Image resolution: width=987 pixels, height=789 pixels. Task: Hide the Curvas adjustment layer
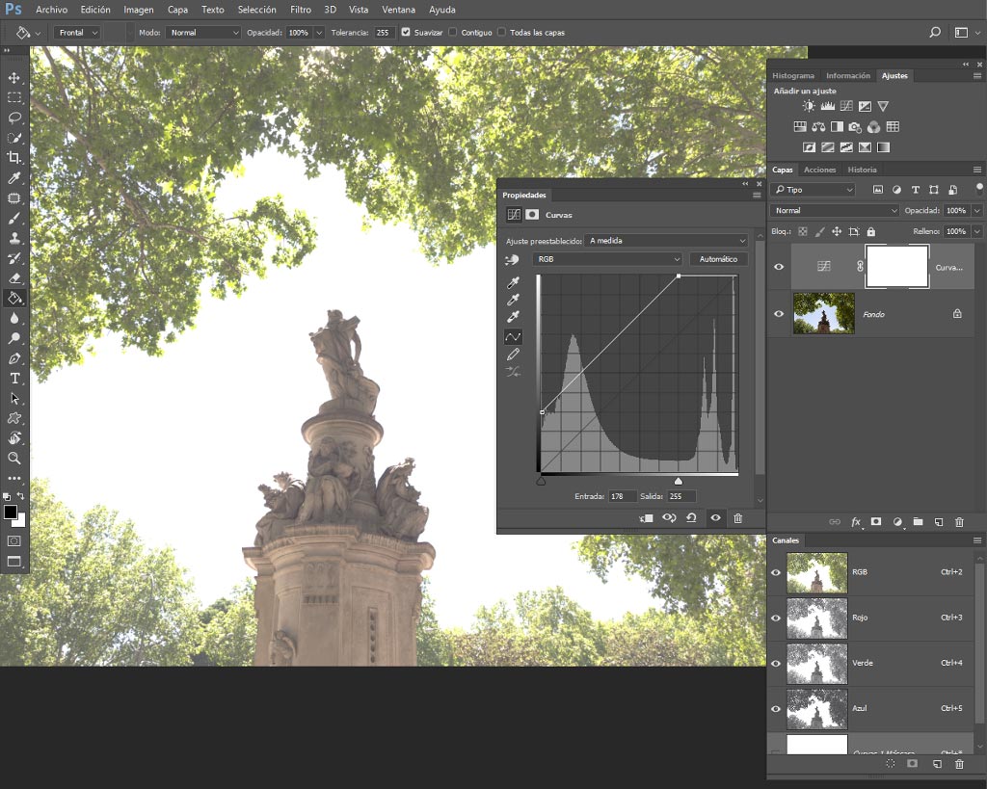779,267
